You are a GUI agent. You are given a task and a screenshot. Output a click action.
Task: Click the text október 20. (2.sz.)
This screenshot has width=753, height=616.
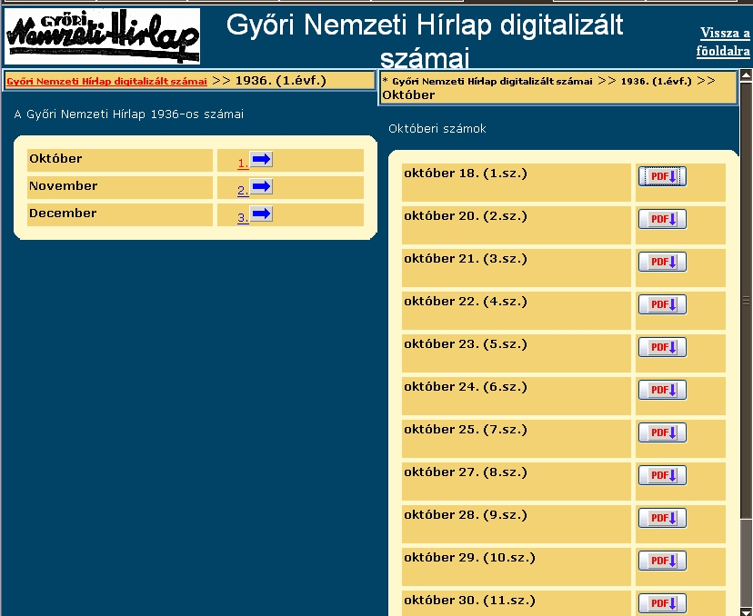(x=466, y=216)
